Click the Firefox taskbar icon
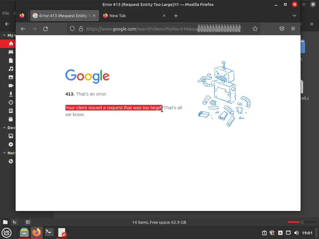Viewport: 319px width, 239px height. click(x=37, y=233)
